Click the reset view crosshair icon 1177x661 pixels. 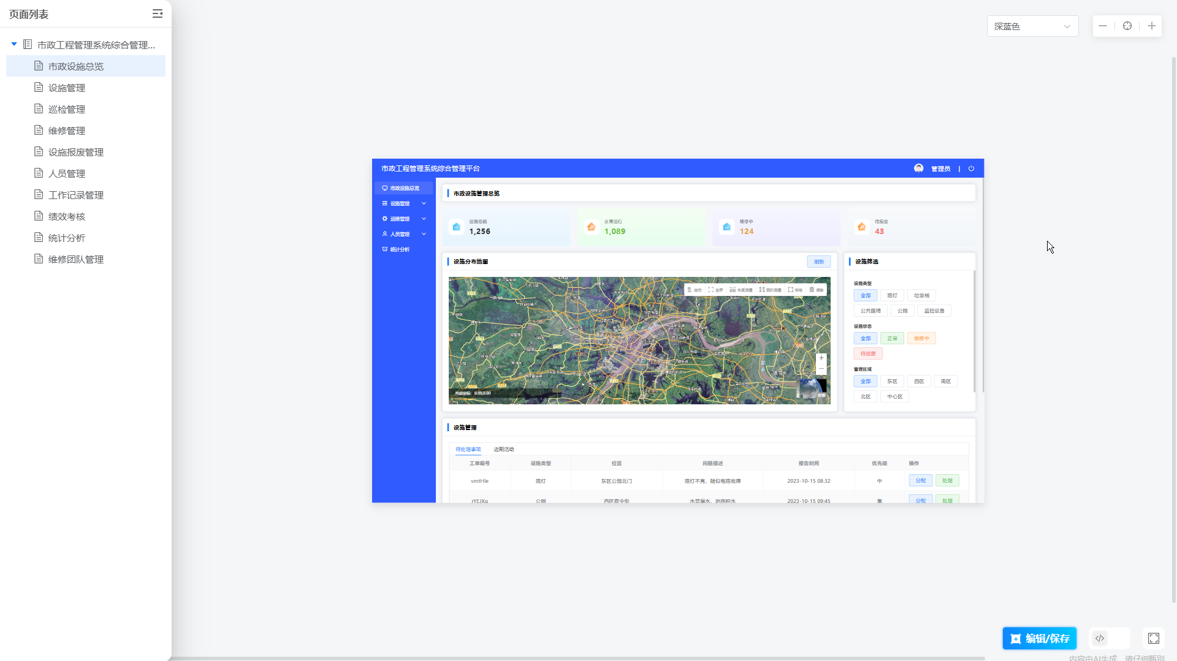pyautogui.click(x=1127, y=26)
